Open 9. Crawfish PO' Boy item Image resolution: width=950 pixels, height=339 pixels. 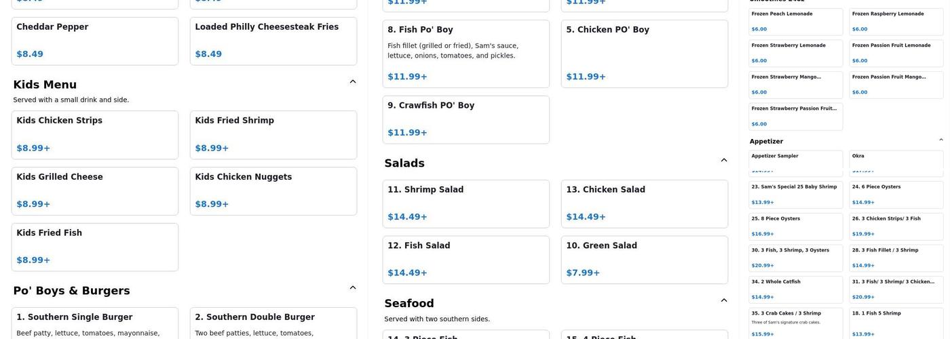coord(466,119)
